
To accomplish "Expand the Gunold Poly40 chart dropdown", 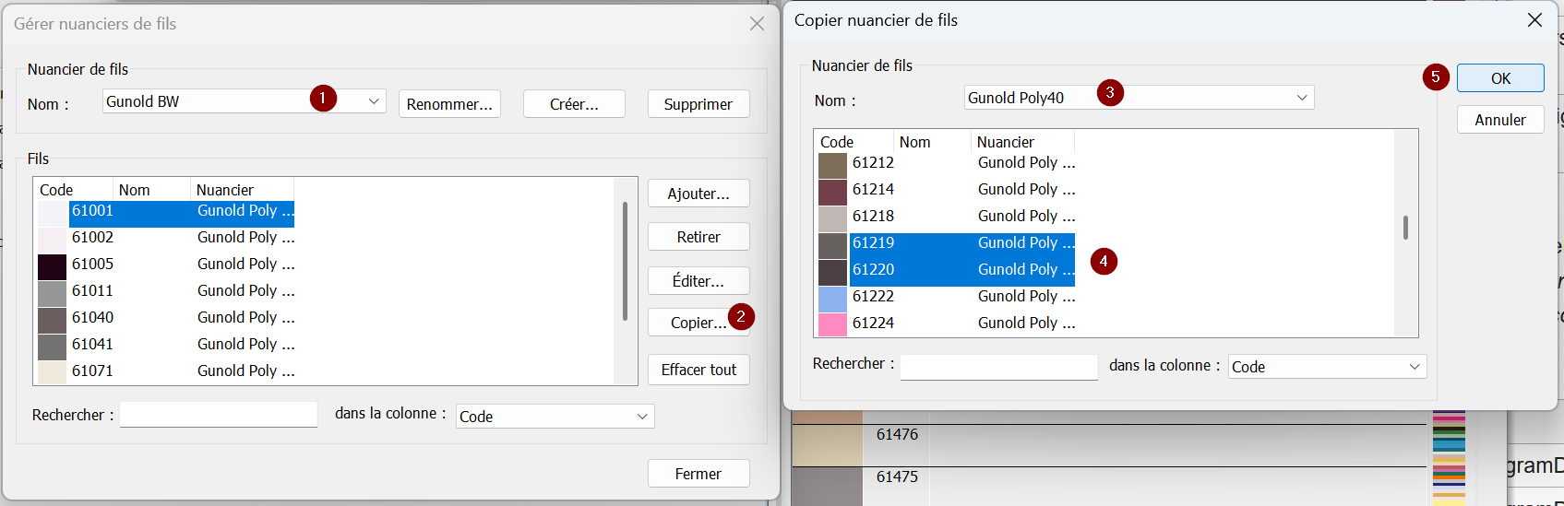I will click(x=1301, y=98).
